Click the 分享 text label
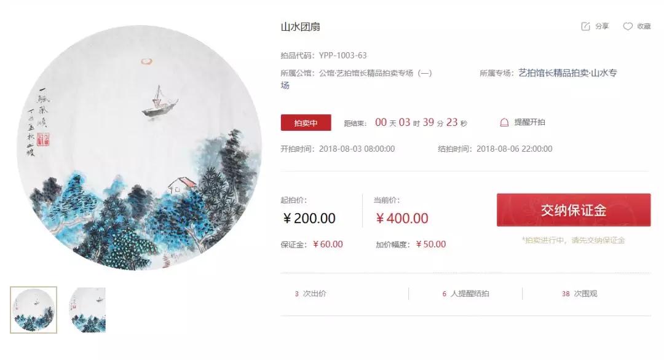 602,26
